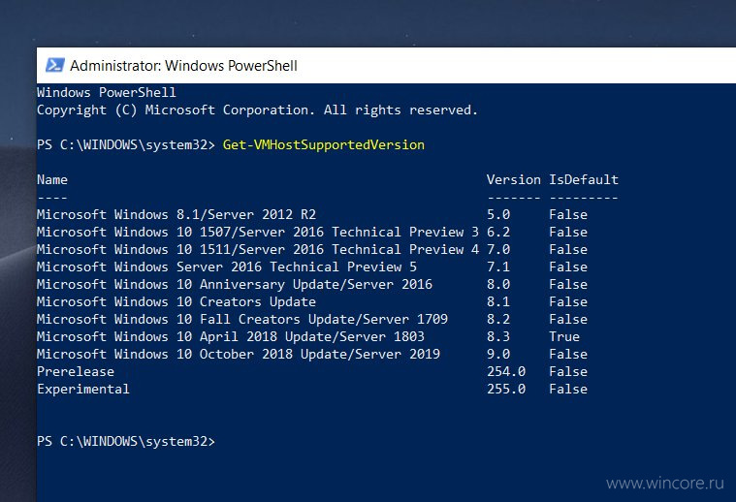Click version value 8.3
736x502 pixels.
coord(498,336)
